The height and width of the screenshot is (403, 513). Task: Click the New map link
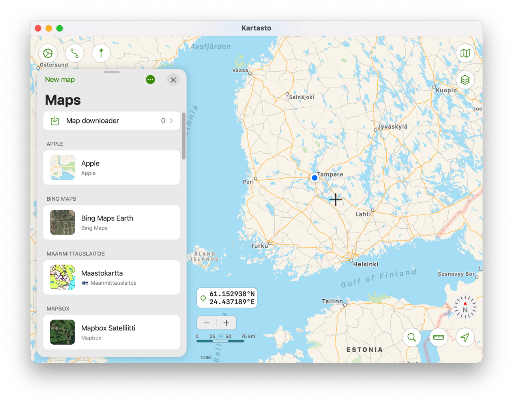pyautogui.click(x=60, y=80)
